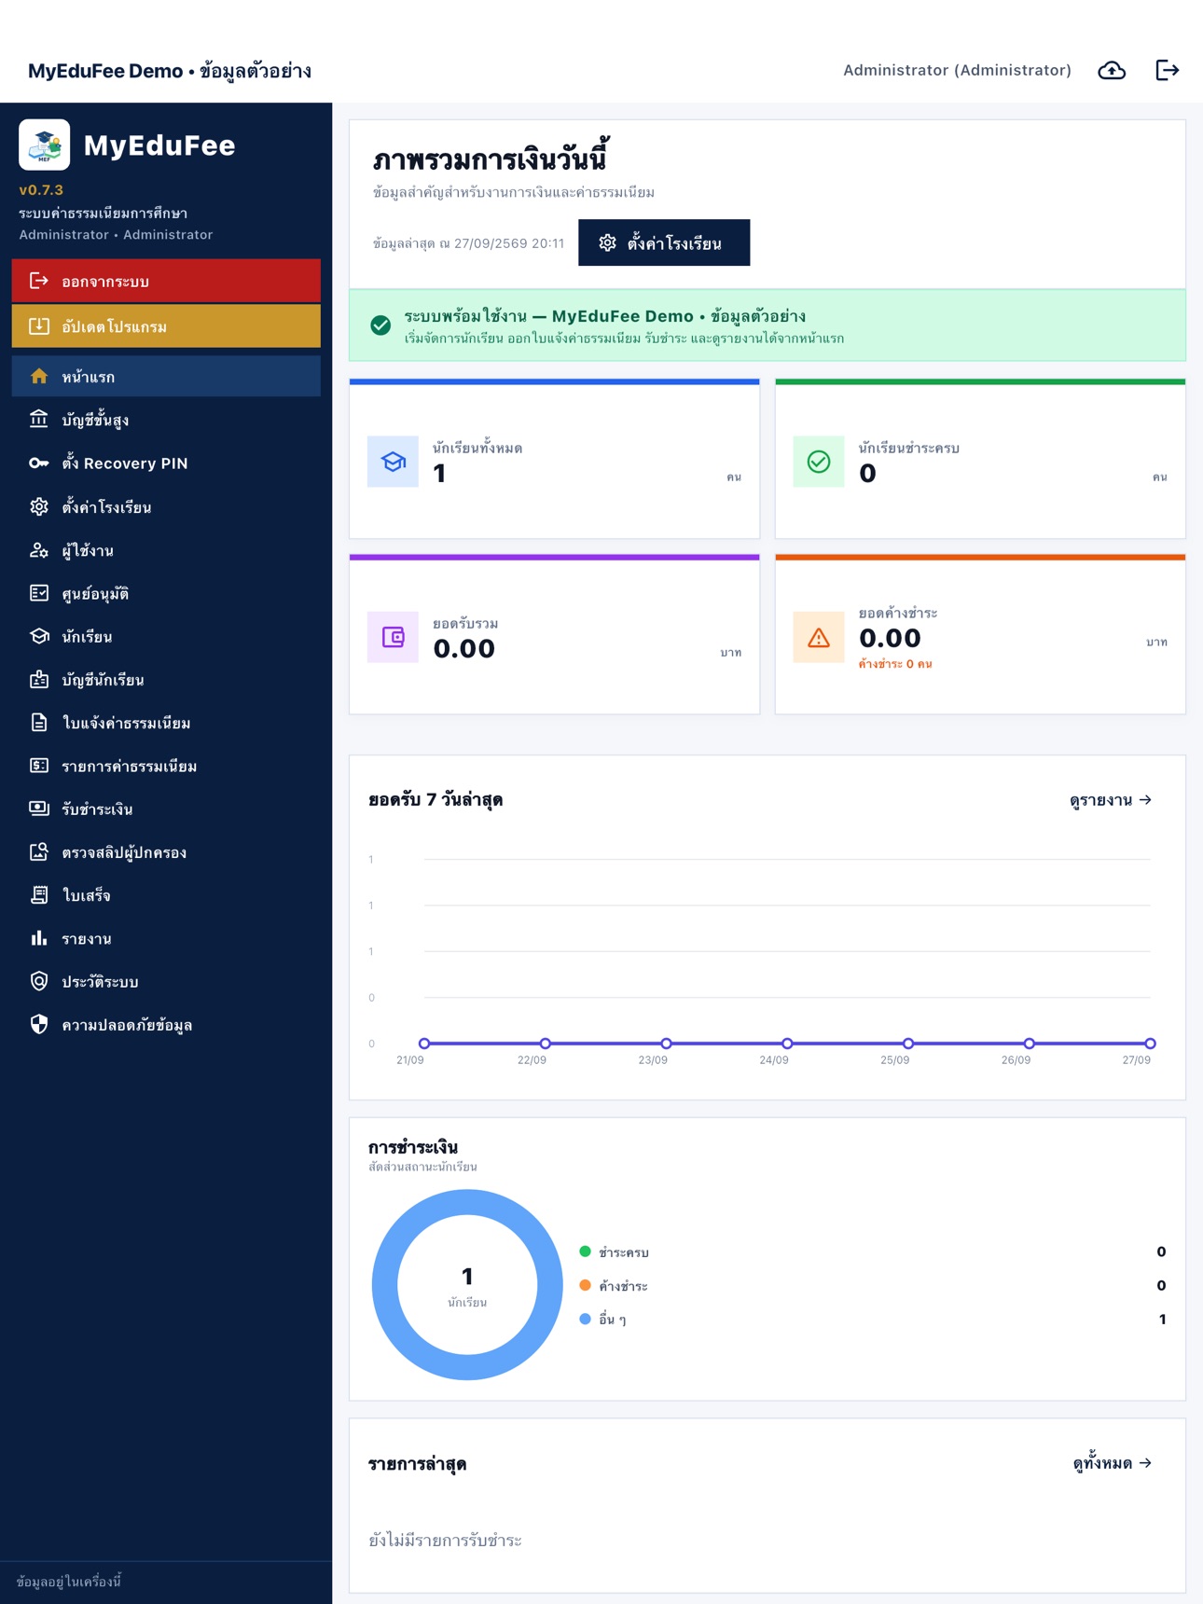Click the นักเรียนทั้งหมด card cap icon

coord(393,462)
